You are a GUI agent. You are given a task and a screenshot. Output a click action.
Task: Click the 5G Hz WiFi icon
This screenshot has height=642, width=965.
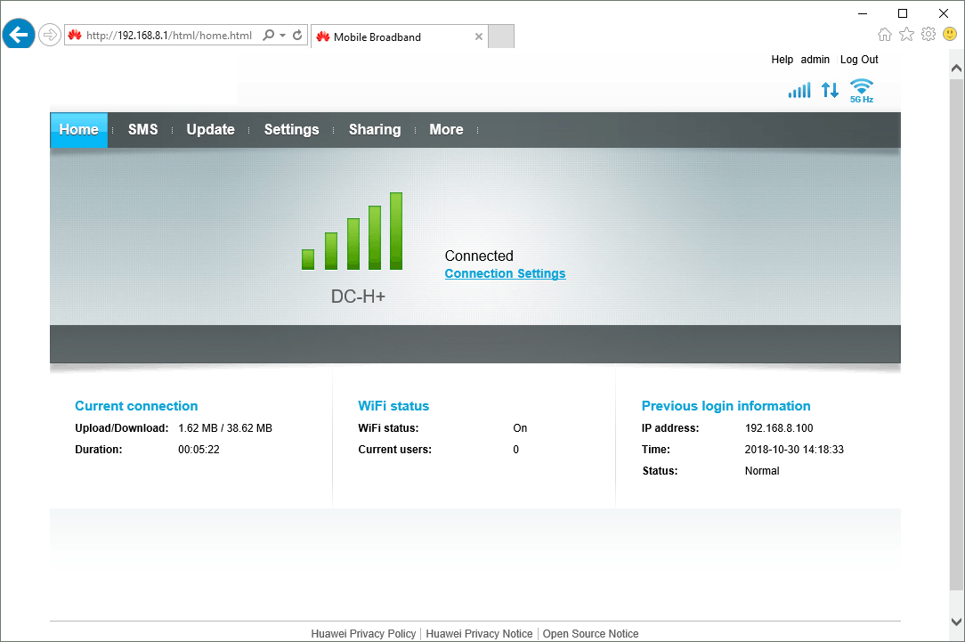click(x=861, y=90)
